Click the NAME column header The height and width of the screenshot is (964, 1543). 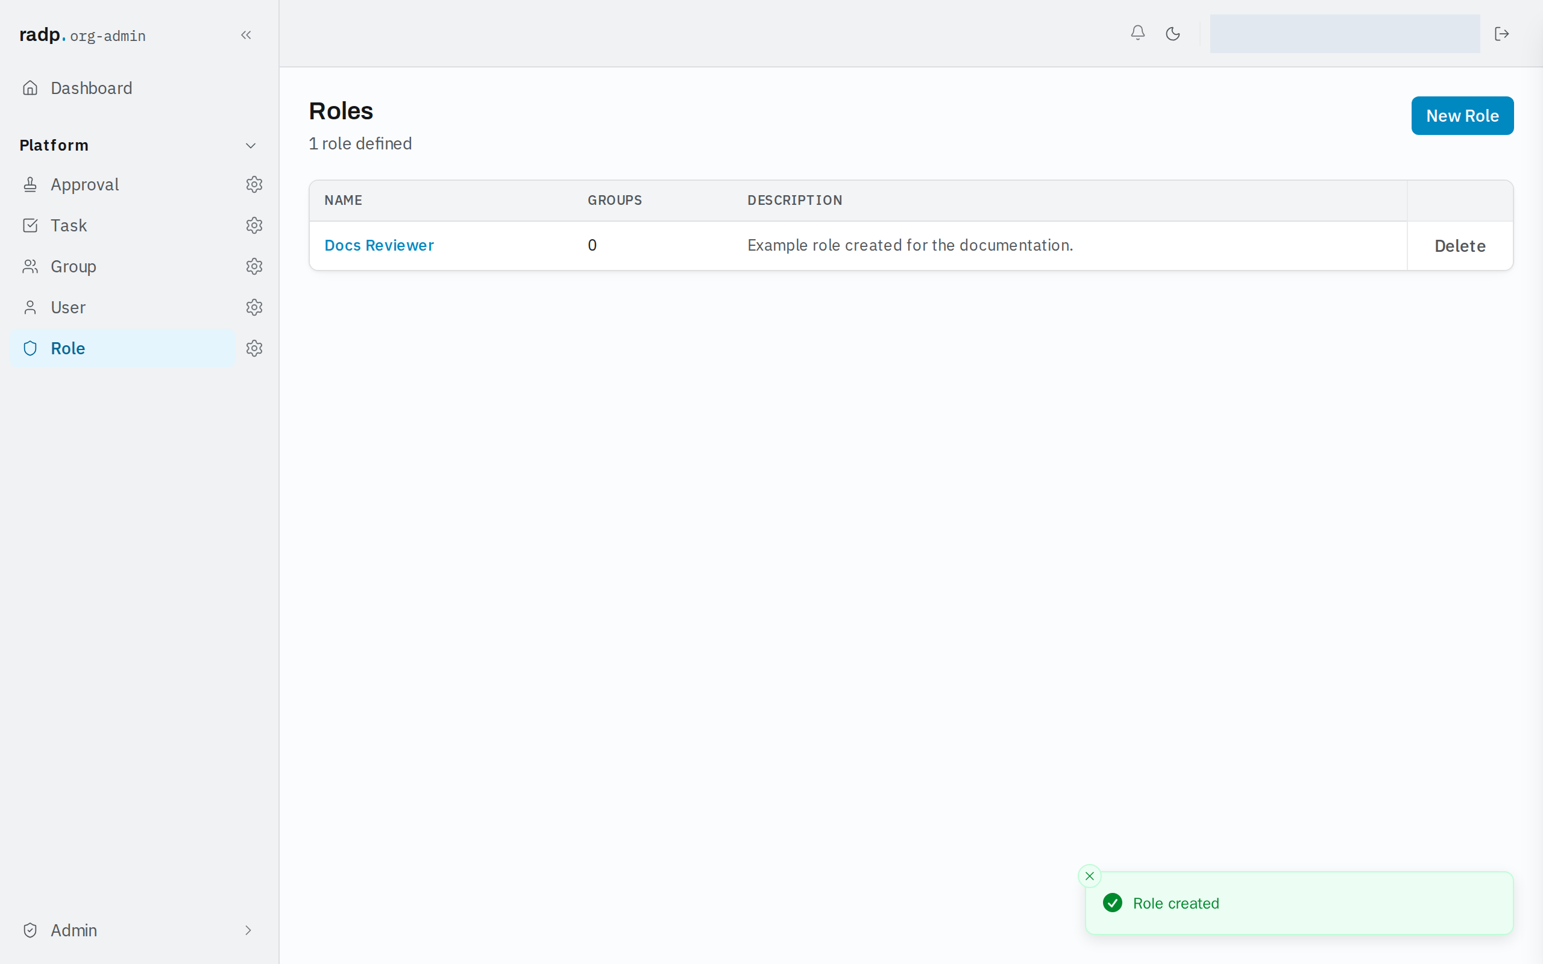pos(343,200)
